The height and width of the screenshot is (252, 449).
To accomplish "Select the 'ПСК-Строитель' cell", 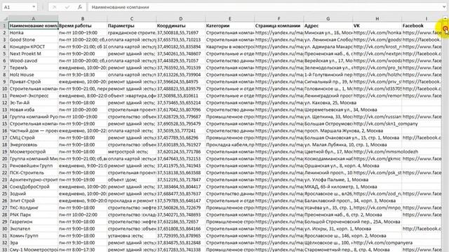I will pos(34,173).
